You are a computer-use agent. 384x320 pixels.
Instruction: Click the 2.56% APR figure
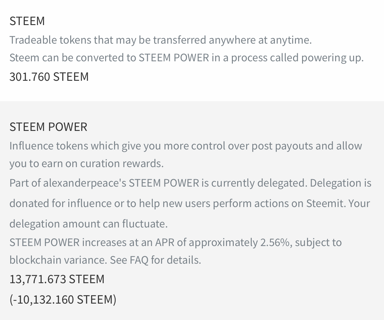(x=275, y=242)
